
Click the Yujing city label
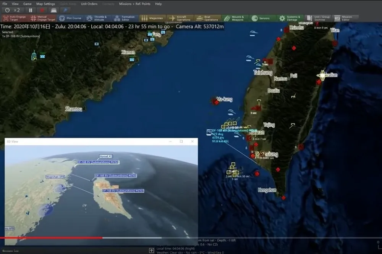point(269,125)
